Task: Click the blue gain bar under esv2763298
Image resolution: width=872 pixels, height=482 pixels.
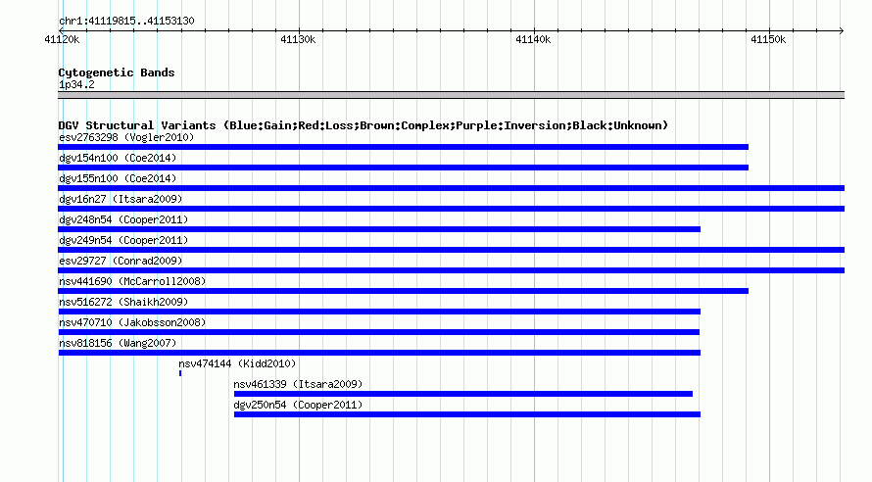Action: pos(404,147)
